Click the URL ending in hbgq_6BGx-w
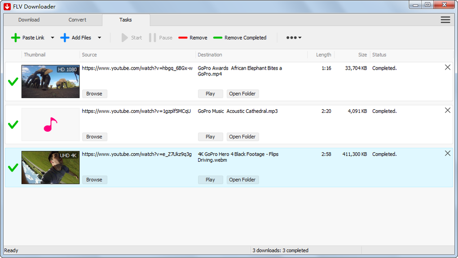Image resolution: width=458 pixels, height=258 pixels. tap(137, 68)
